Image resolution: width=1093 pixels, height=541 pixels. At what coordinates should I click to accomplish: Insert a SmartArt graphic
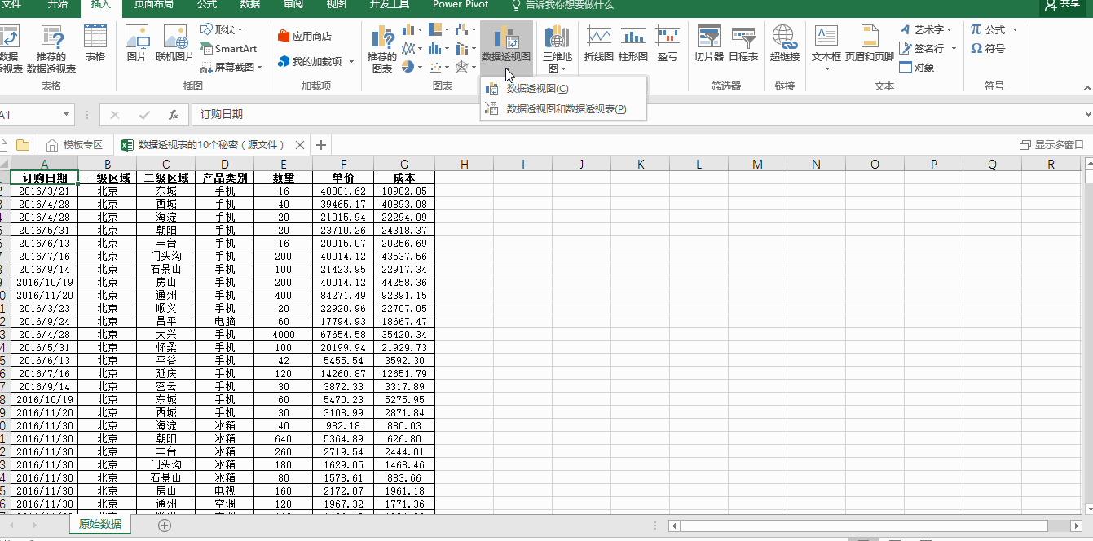coord(228,48)
